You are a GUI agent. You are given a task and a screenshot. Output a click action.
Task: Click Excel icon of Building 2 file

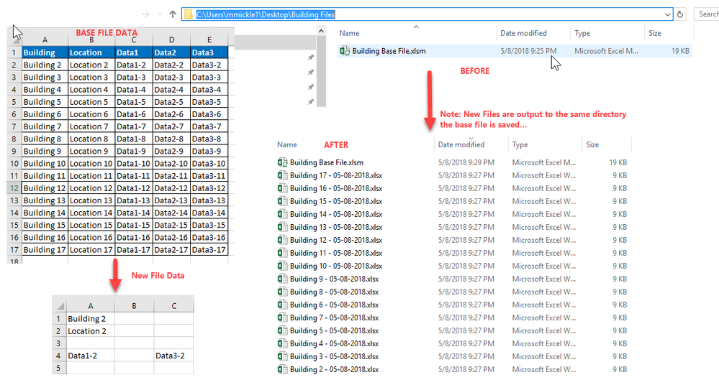pos(282,369)
